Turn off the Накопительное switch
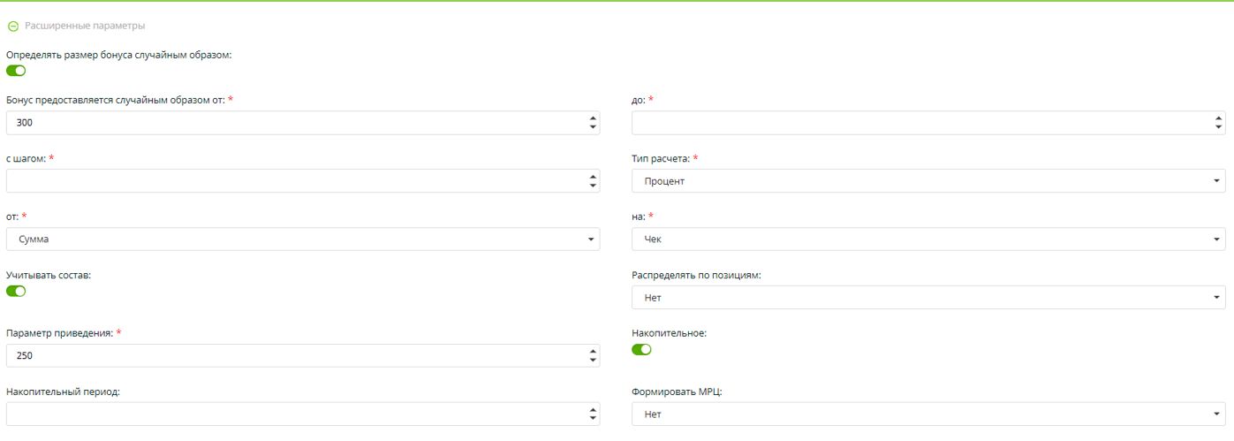The height and width of the screenshot is (441, 1234). click(641, 349)
